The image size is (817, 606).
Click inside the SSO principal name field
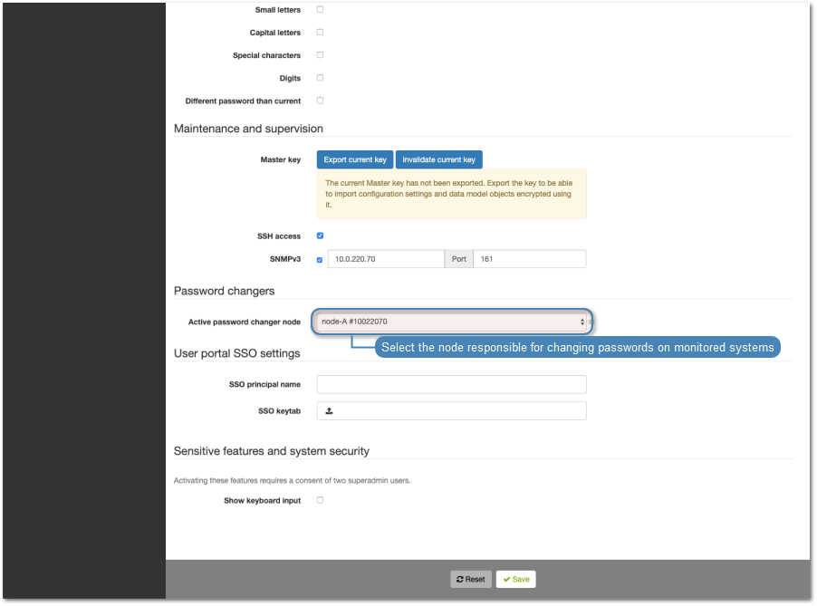451,384
